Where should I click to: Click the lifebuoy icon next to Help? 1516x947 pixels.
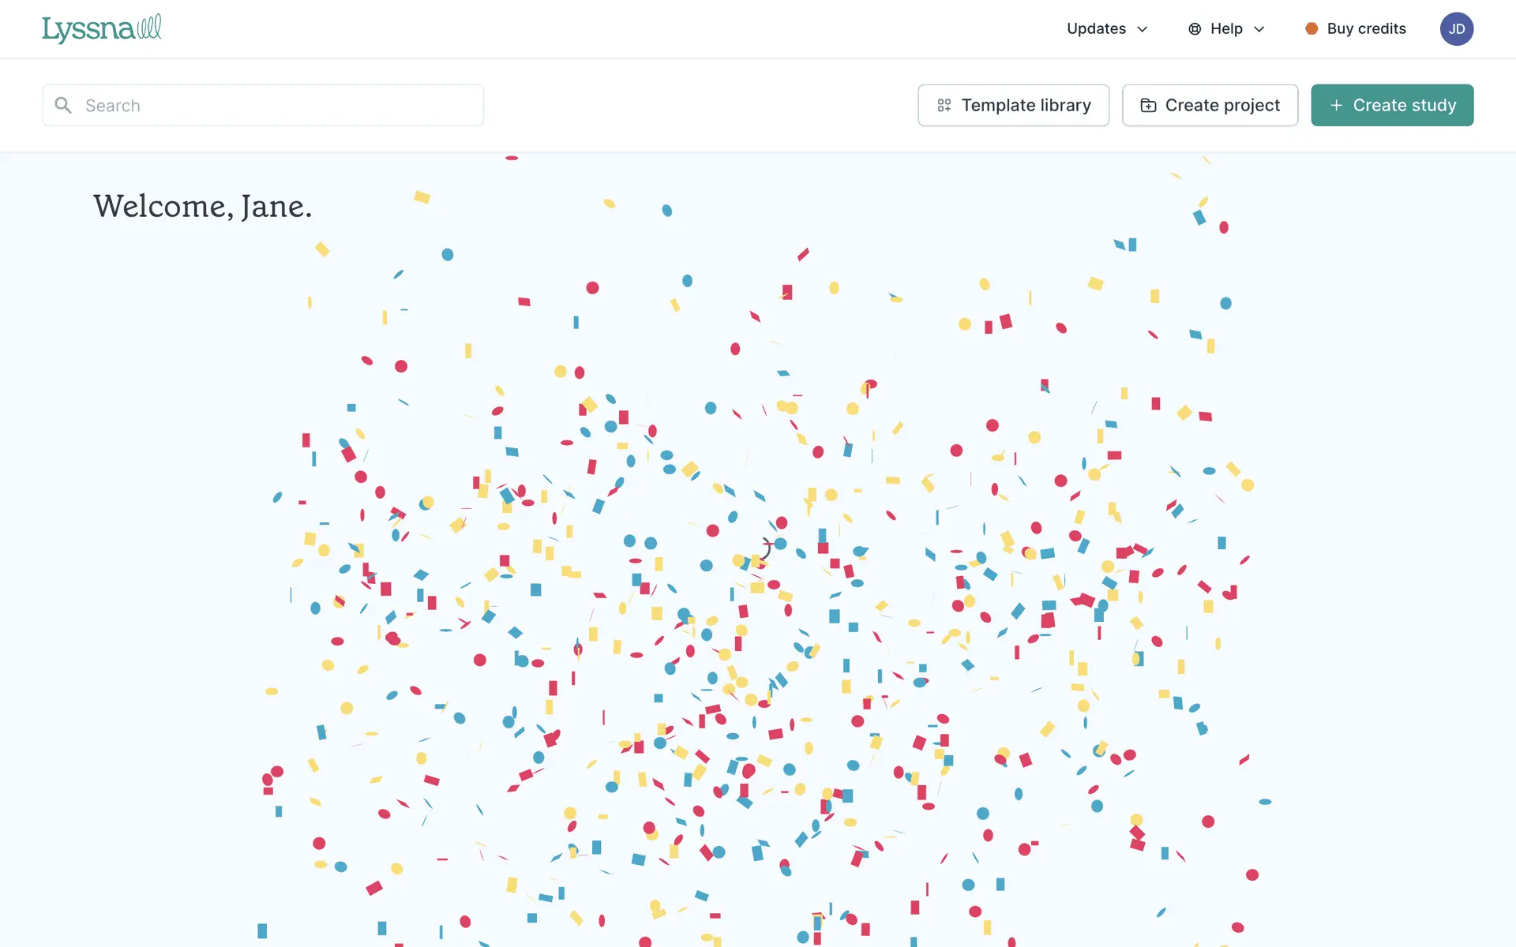[x=1195, y=29]
